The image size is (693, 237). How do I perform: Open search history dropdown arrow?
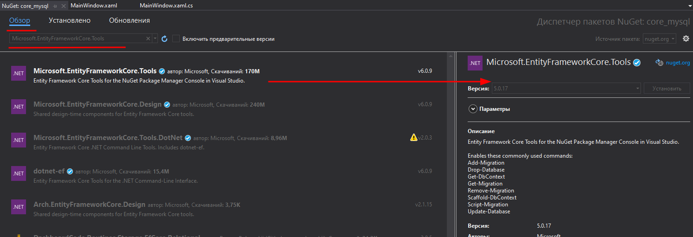(x=155, y=39)
